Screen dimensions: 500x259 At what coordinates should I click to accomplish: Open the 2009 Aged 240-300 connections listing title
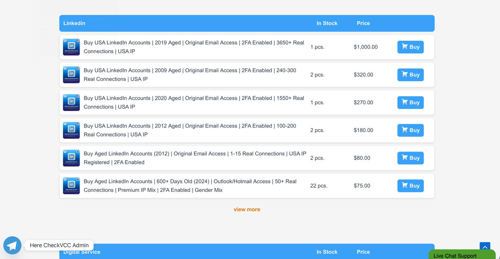click(190, 75)
